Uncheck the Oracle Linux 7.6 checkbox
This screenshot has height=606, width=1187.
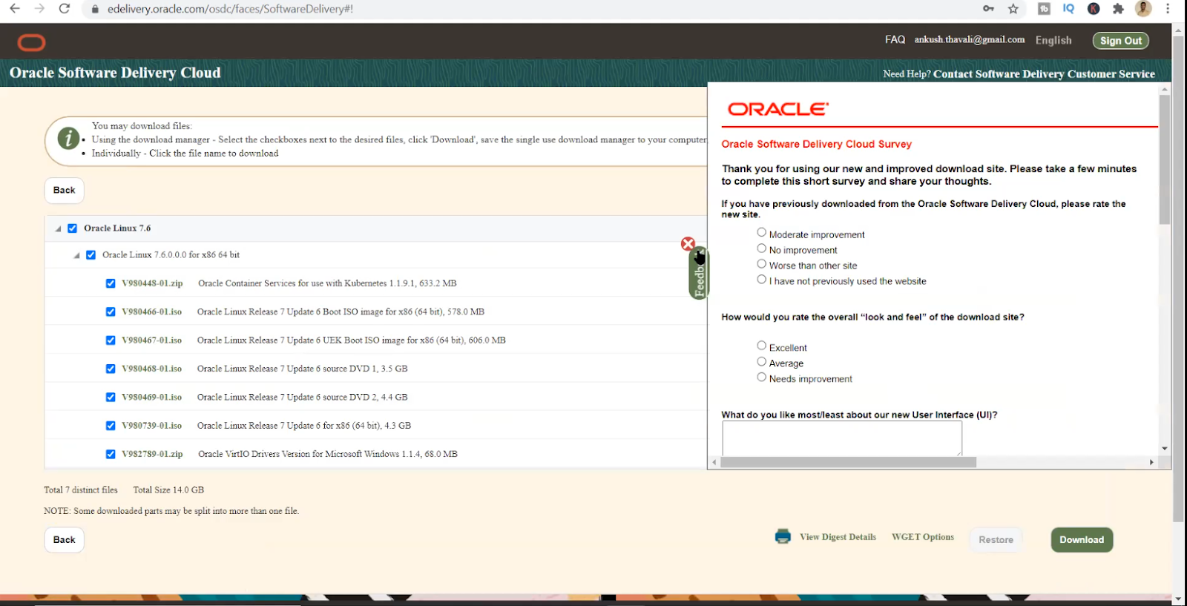point(72,228)
